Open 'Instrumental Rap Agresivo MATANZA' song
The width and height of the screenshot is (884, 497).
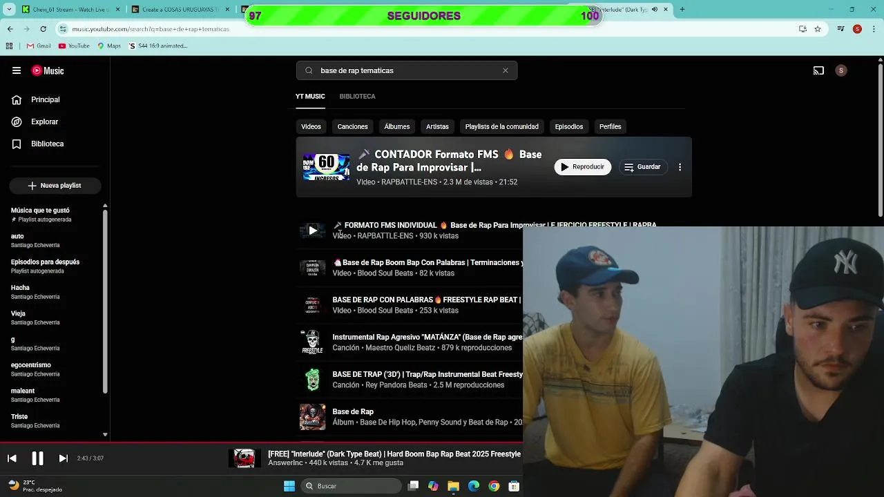(427, 337)
